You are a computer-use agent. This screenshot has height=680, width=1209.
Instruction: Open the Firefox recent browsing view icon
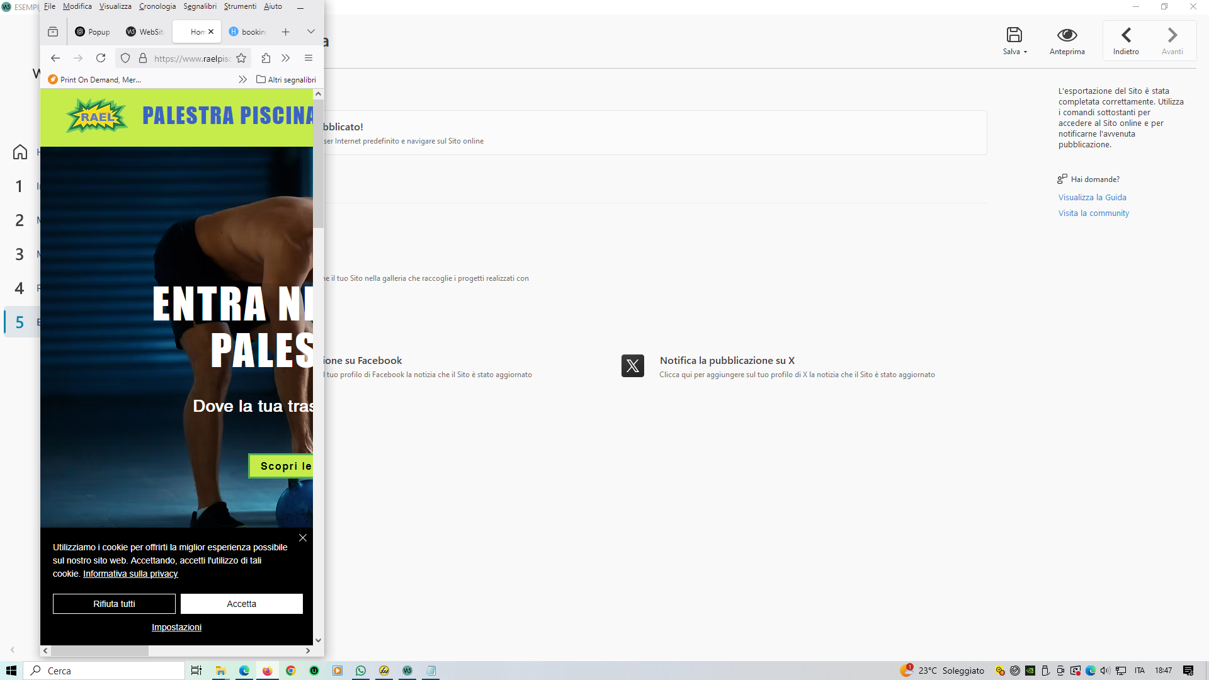click(53, 31)
